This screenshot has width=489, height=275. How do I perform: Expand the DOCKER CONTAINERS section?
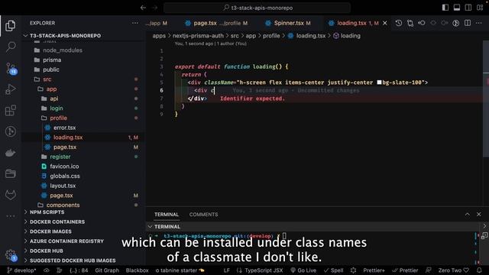pos(57,222)
